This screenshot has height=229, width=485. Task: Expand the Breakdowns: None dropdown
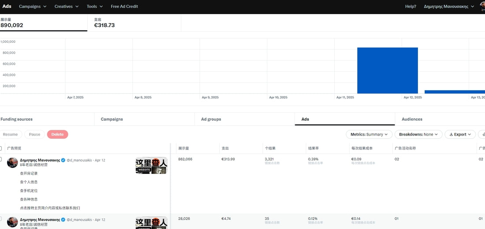point(418,134)
